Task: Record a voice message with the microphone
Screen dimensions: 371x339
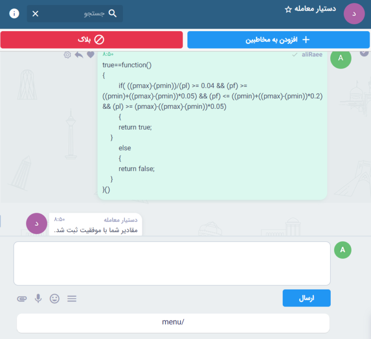Action: [x=38, y=299]
